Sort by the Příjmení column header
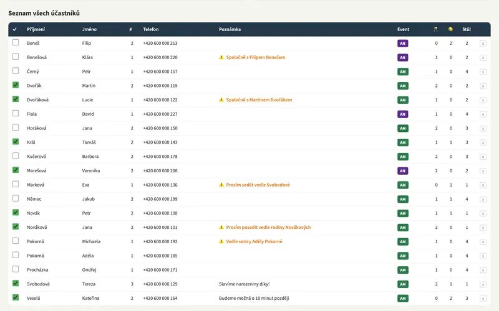This screenshot has width=499, height=311. click(x=36, y=29)
